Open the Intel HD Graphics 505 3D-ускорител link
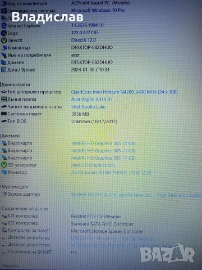 point(93,165)
